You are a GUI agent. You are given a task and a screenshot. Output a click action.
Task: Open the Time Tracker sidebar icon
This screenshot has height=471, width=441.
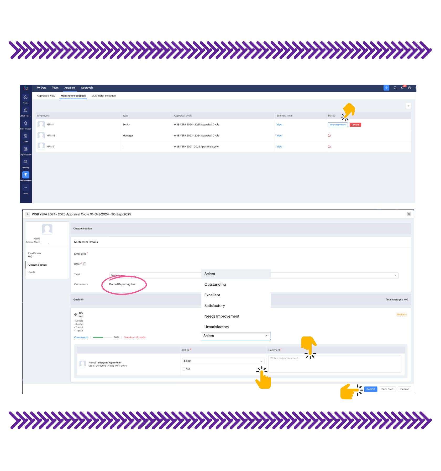(x=26, y=123)
